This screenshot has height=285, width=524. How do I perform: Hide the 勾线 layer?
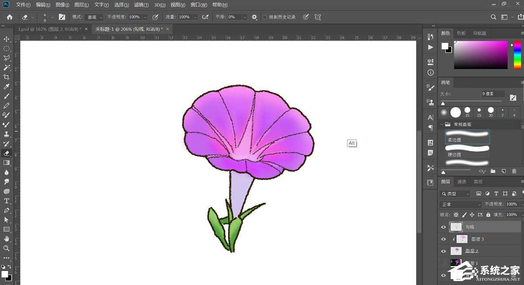click(x=444, y=227)
